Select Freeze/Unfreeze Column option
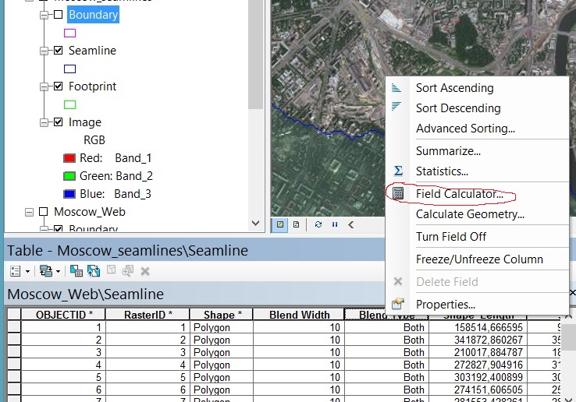Image resolution: width=576 pixels, height=402 pixels. tap(479, 259)
